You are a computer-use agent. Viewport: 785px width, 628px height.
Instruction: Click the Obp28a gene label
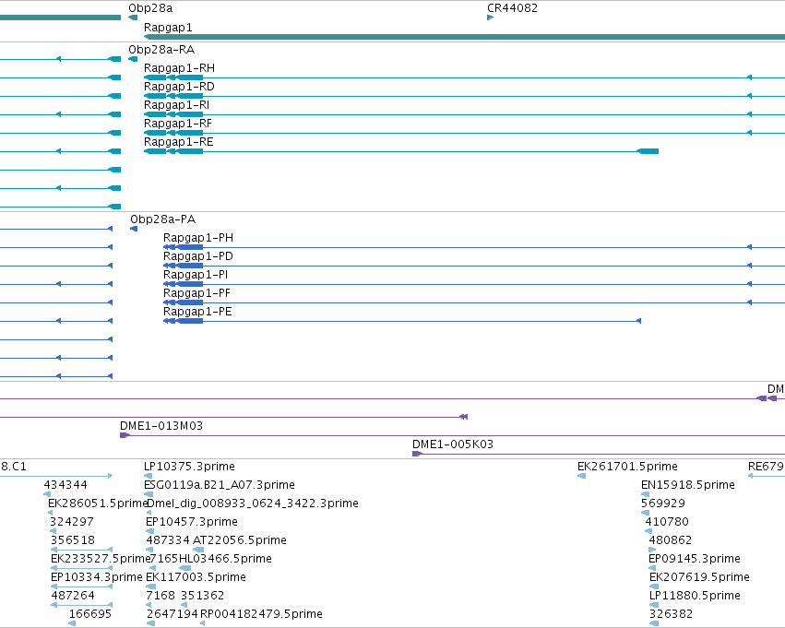150,8
